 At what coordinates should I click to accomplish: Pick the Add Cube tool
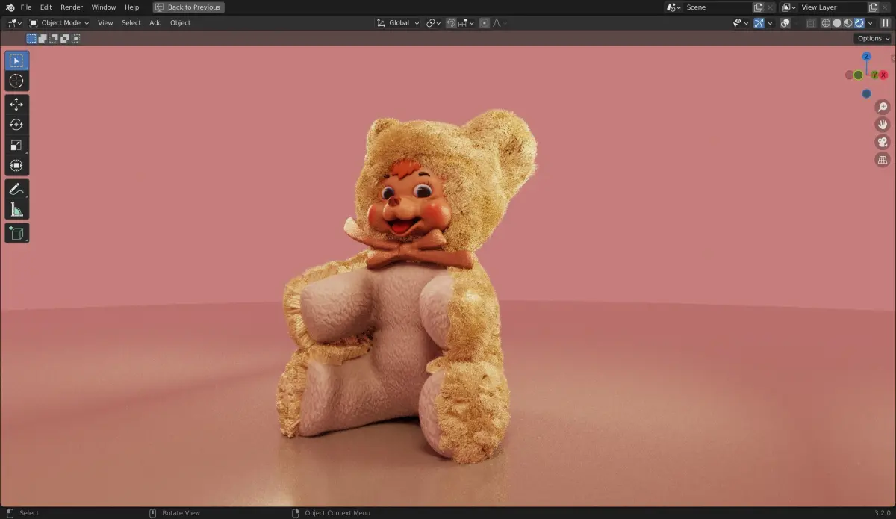16,233
